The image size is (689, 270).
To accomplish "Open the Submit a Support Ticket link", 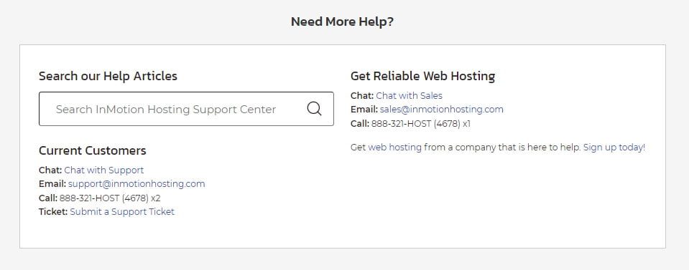I will coord(122,212).
